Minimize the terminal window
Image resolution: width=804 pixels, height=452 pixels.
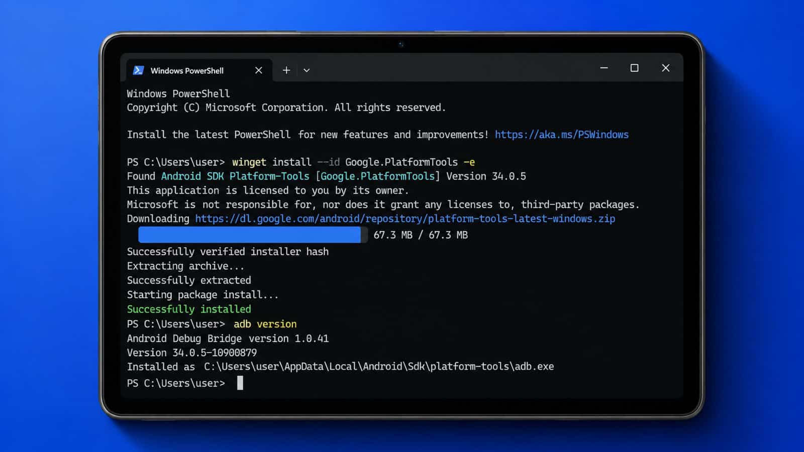point(604,68)
